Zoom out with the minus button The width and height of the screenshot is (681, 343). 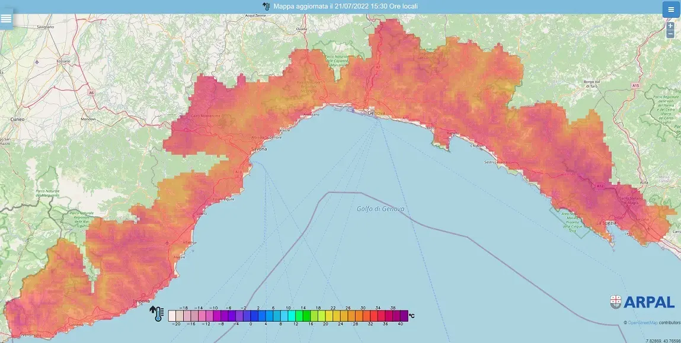pos(670,34)
